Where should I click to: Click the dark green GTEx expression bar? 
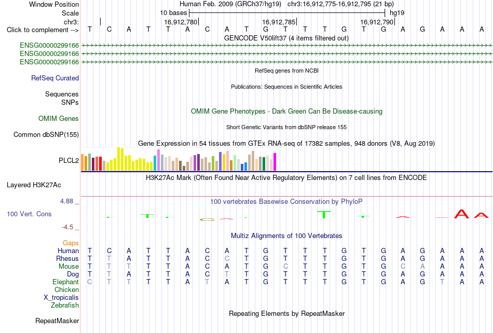pos(264,164)
